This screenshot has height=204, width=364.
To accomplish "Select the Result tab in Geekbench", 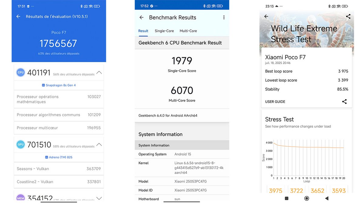I will coord(143,31).
